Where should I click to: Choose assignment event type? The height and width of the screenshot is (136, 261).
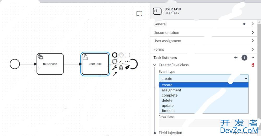[x=204, y=90]
